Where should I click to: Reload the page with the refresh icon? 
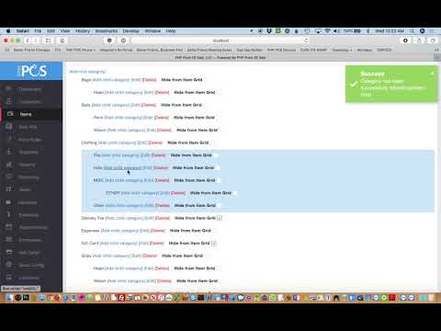point(306,40)
